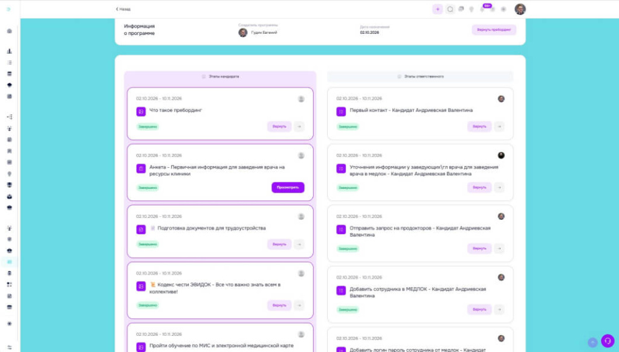This screenshot has width=619, height=352.
Task: Click the assignee avatar on Первый контакт card
Action: [501, 98]
